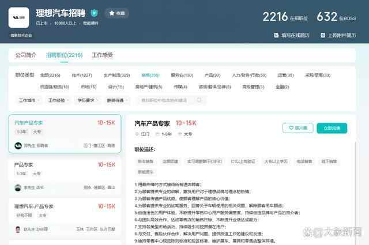This screenshot has height=245, width=369.
Task: Click the star 收藏 favorite button
Action: pyautogui.click(x=116, y=13)
